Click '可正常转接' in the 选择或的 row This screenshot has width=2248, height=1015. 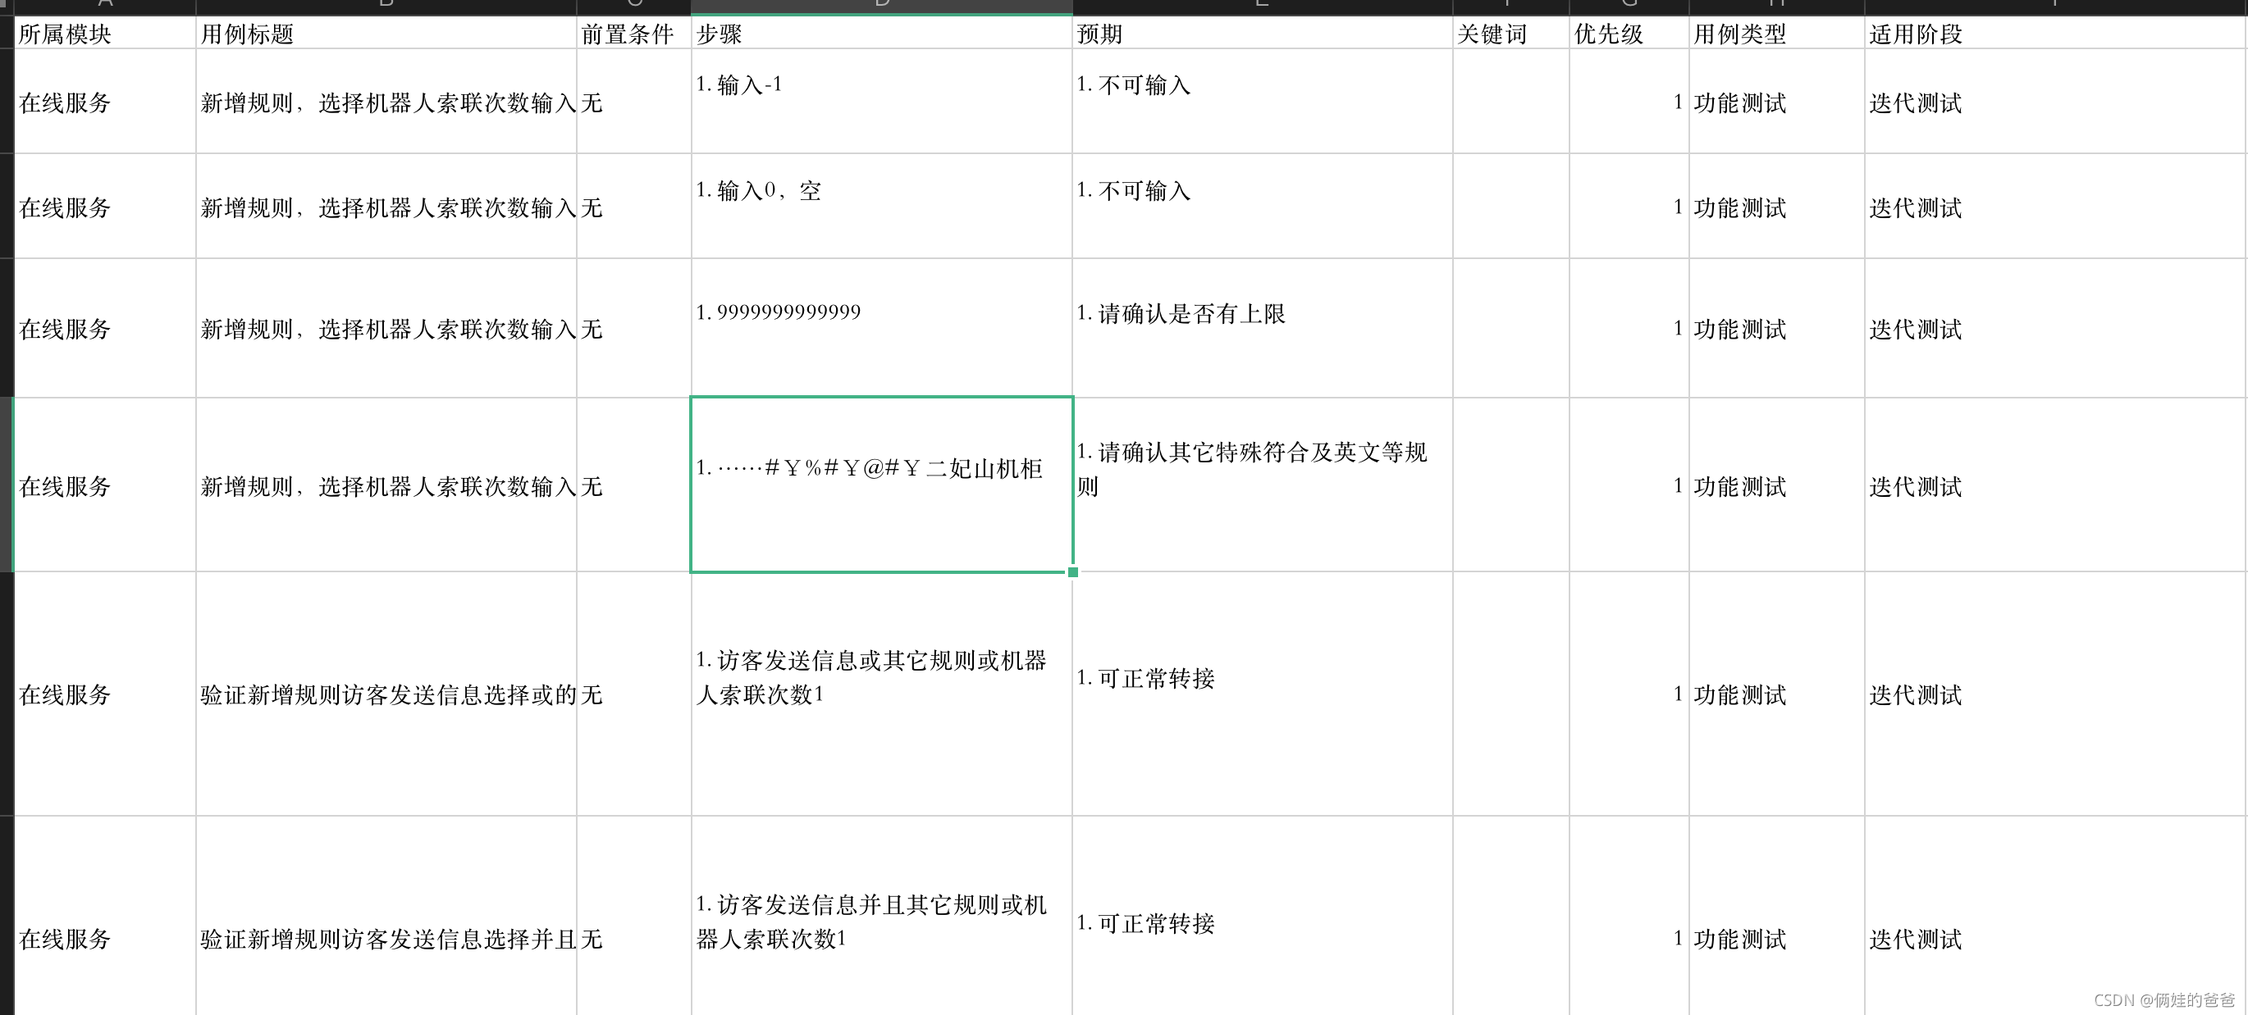tap(1262, 694)
